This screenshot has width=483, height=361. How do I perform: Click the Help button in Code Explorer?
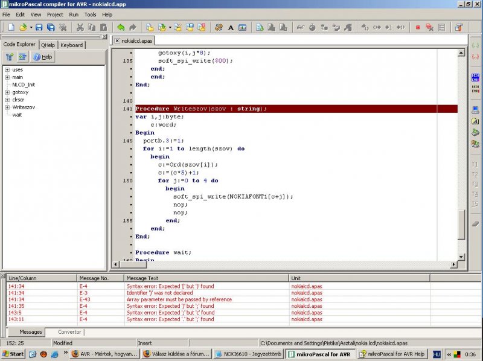pos(43,57)
